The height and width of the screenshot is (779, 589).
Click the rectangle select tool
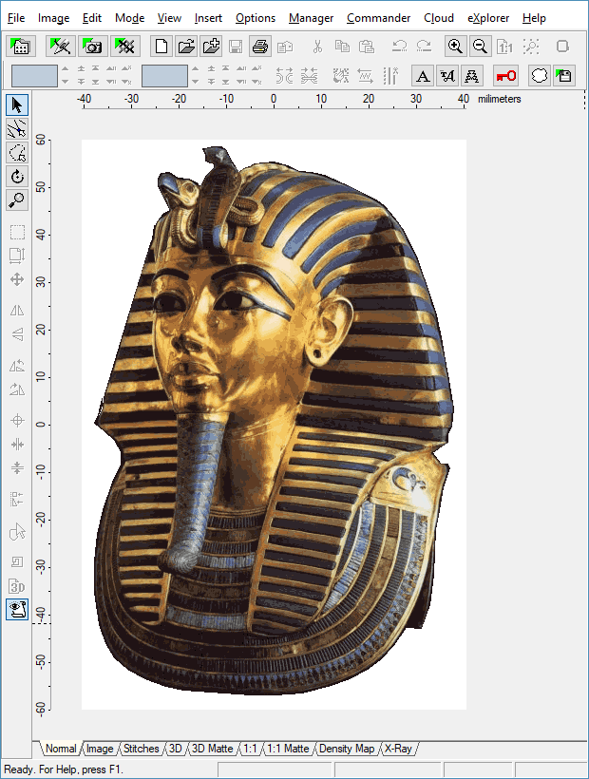coord(17,232)
